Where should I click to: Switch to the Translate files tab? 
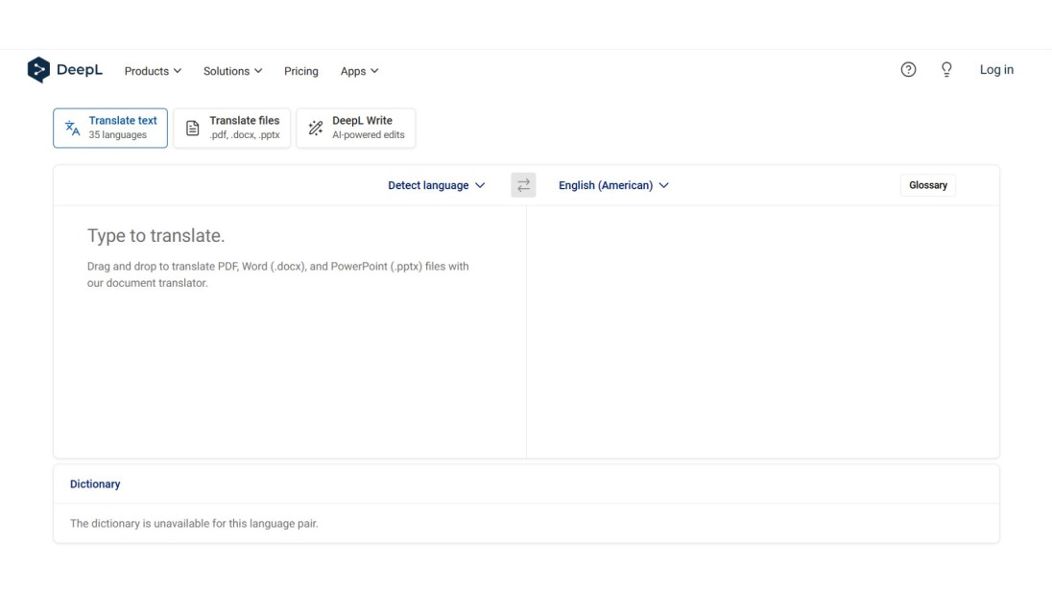click(231, 129)
